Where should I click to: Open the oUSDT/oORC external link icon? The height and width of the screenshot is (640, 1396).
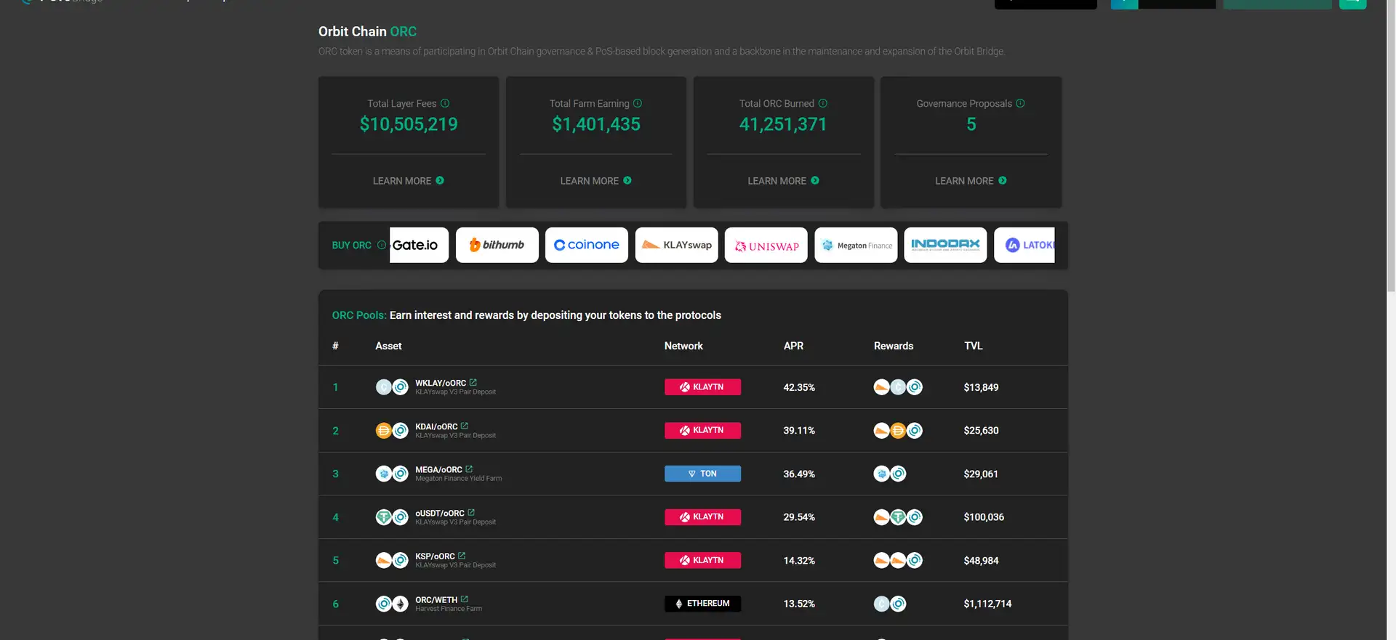471,513
